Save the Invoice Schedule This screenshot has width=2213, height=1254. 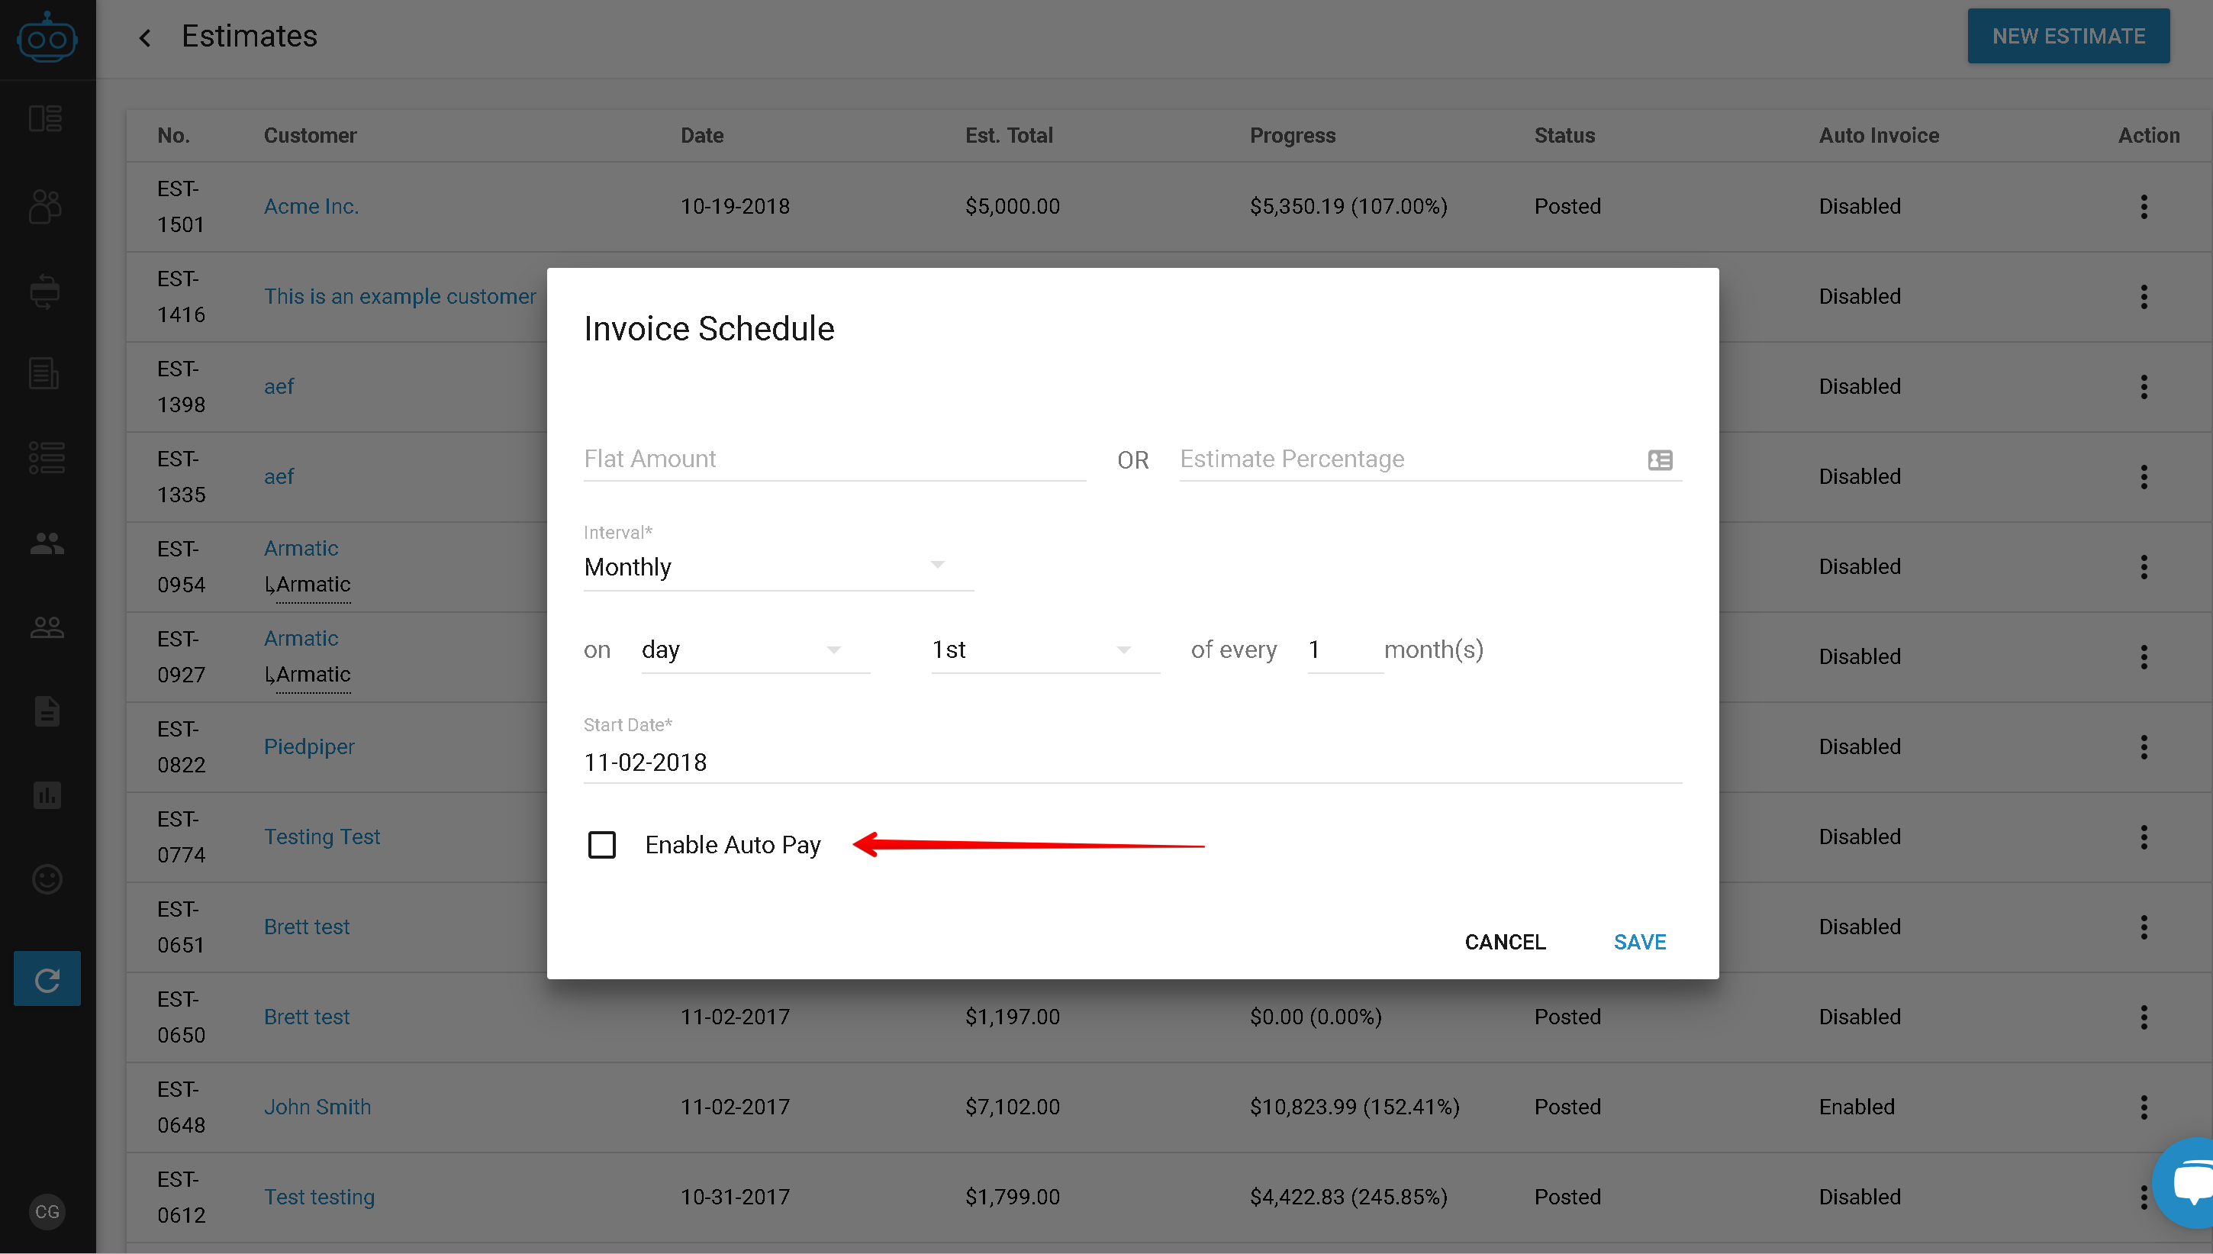pyautogui.click(x=1639, y=943)
